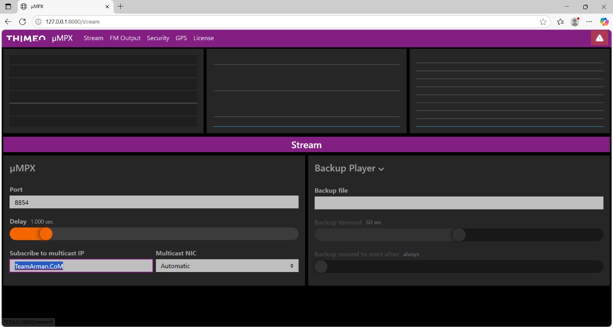The height and width of the screenshot is (327, 613).
Task: Click the orange Delay slider handle
Action: point(46,234)
